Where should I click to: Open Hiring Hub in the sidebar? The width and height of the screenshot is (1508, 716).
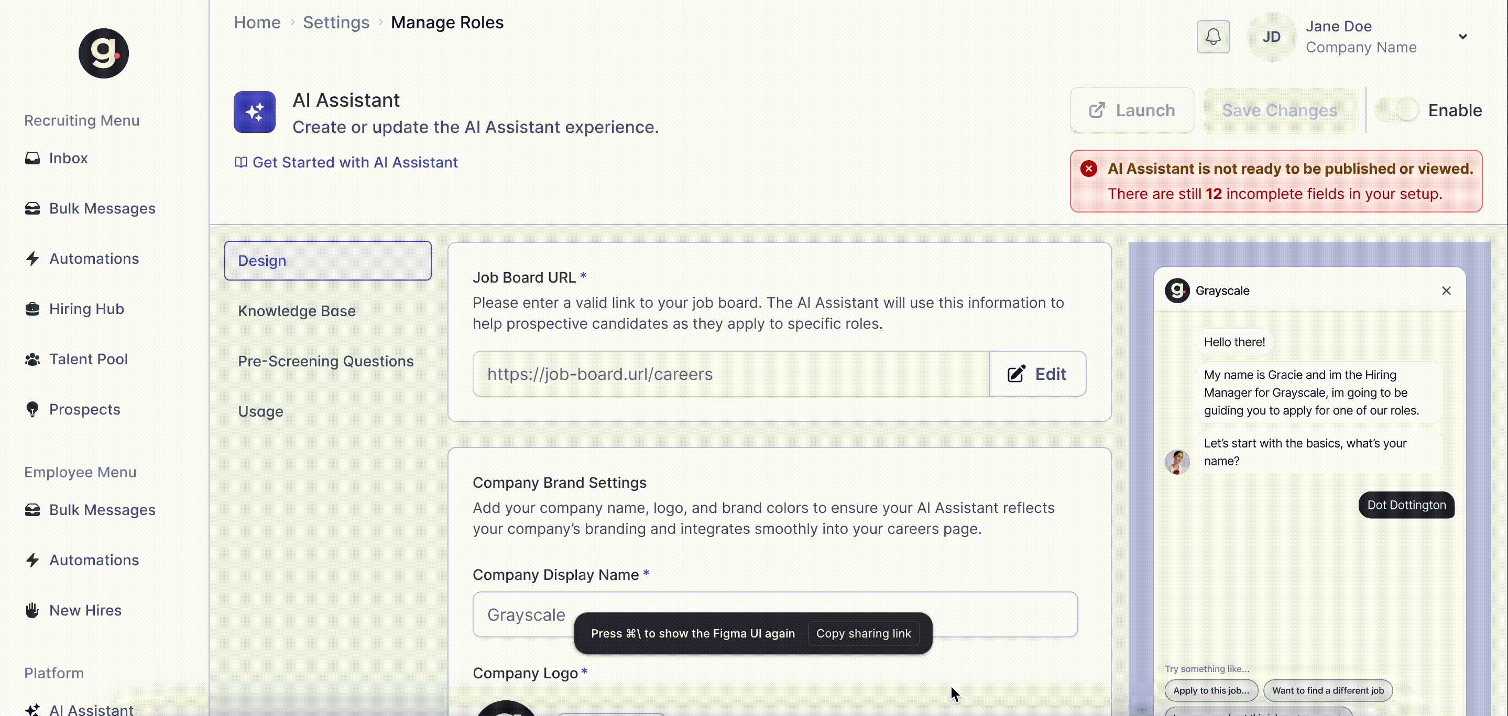pos(86,309)
